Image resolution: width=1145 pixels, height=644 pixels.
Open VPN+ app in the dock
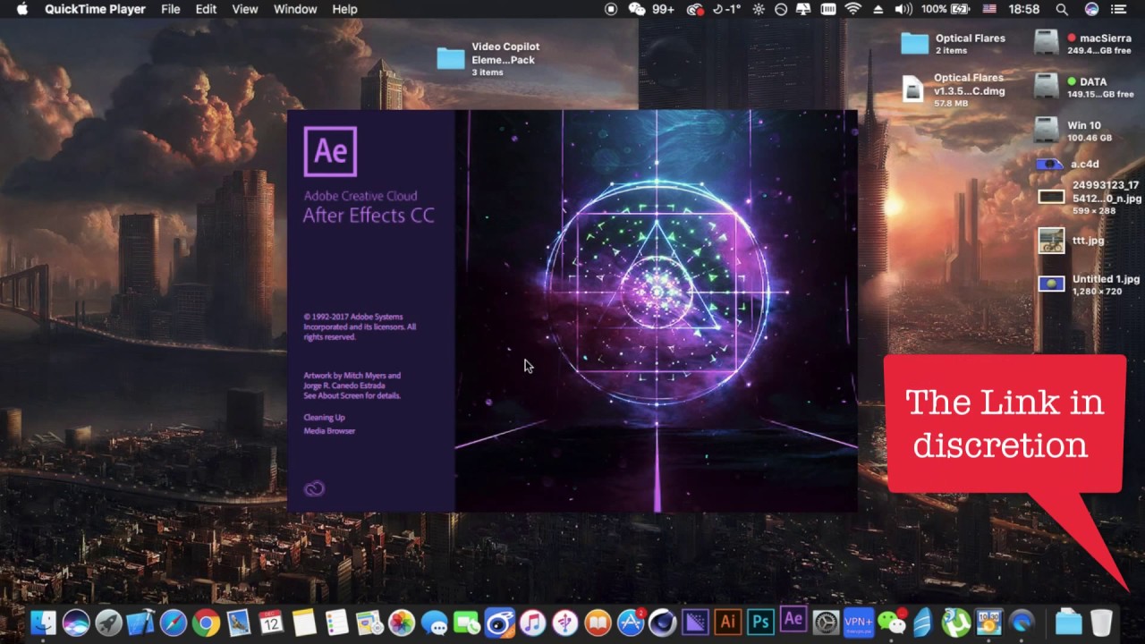coord(858,623)
